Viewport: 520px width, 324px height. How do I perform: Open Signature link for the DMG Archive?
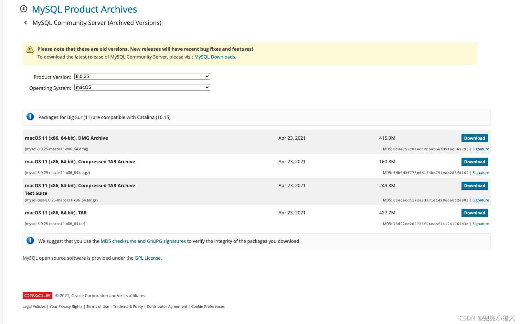coord(481,149)
